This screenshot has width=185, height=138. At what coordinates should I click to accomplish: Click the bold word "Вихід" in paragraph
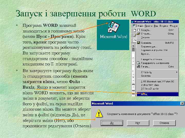point(29,87)
